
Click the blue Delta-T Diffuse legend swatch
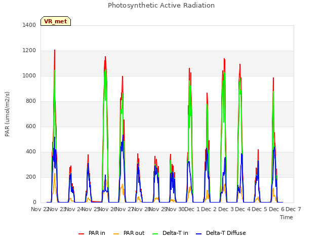(198, 234)
